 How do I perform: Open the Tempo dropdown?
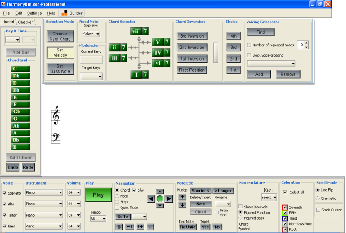click(x=98, y=218)
